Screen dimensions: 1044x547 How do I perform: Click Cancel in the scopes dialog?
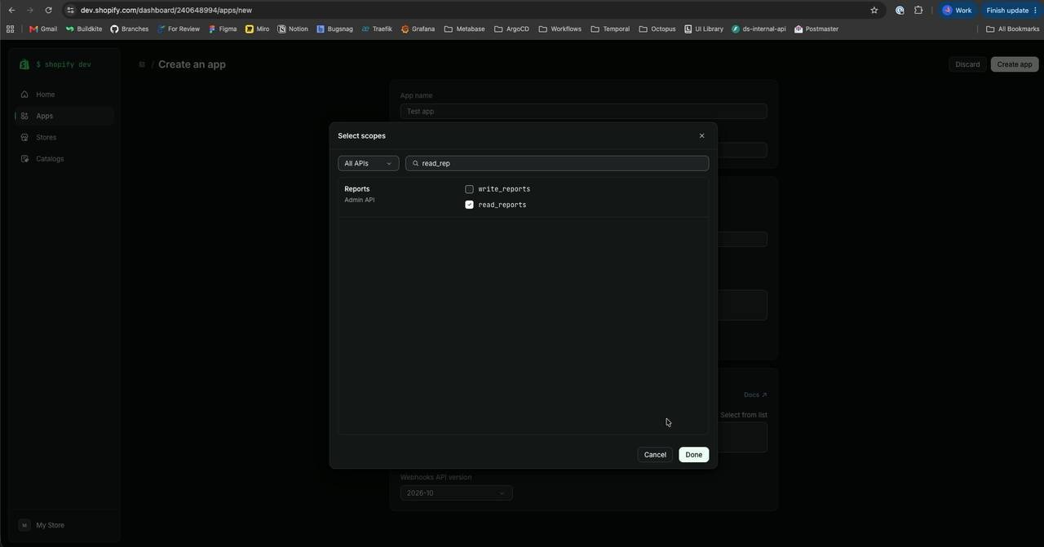coord(655,455)
